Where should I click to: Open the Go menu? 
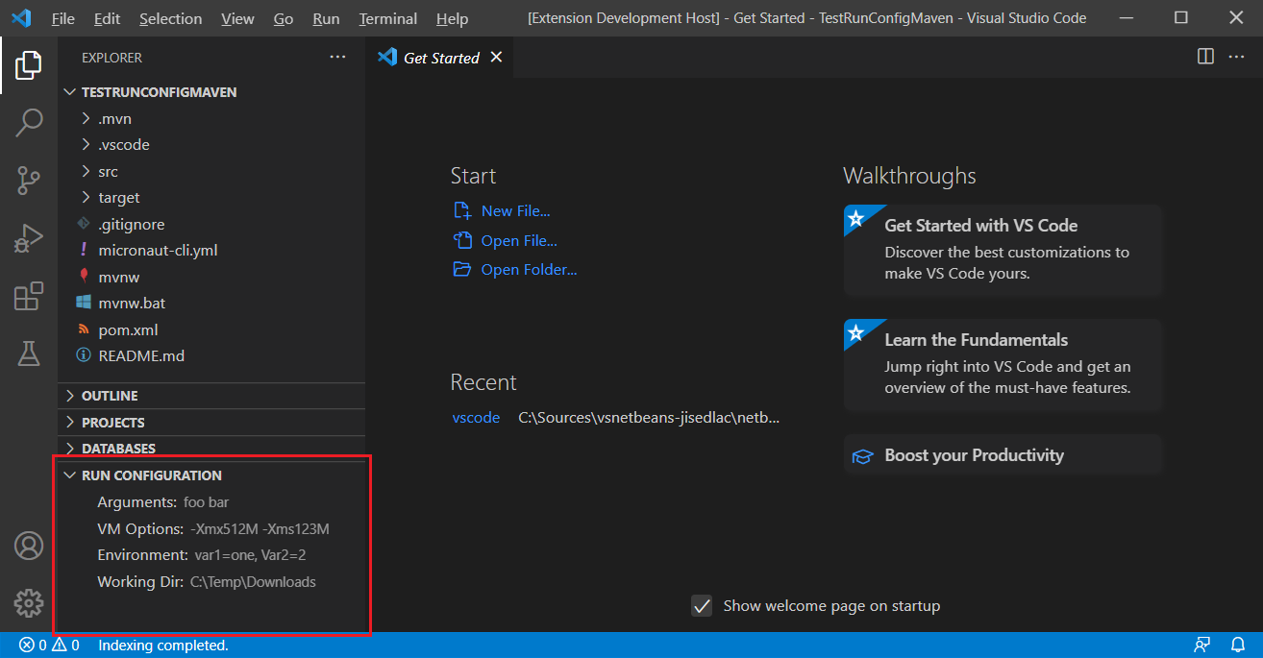coord(284,18)
